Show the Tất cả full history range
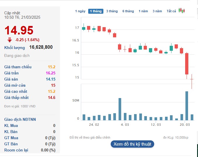198x157 pixels. (171, 11)
